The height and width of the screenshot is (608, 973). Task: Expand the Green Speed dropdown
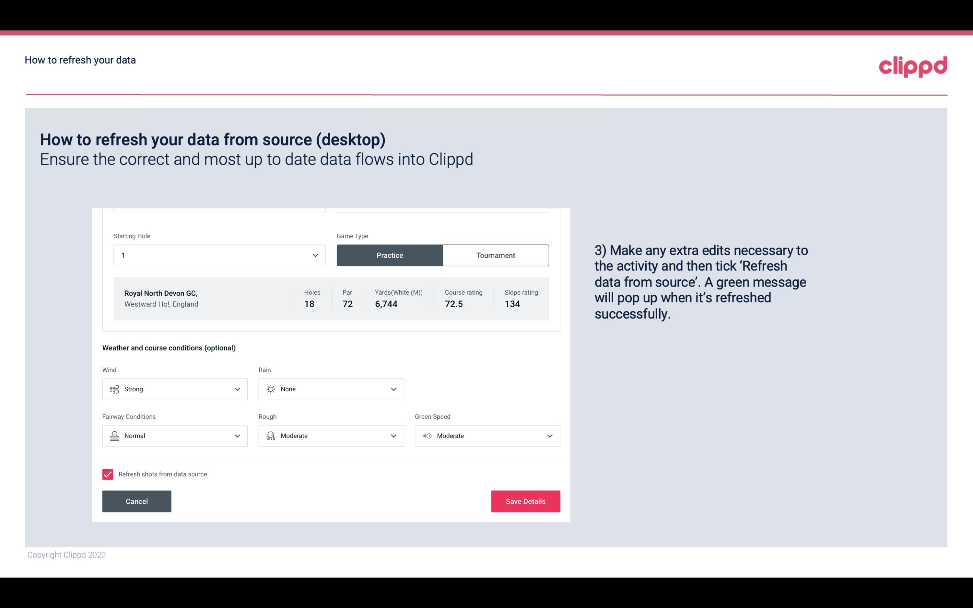550,436
